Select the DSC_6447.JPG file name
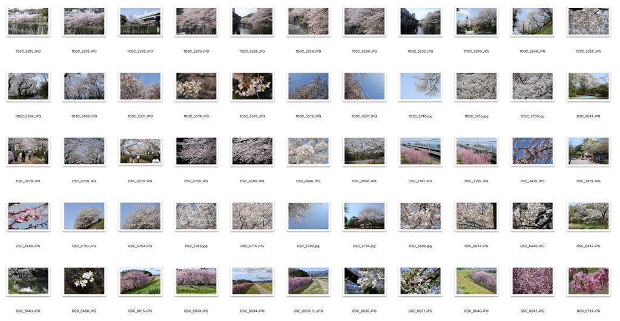 pos(589,246)
